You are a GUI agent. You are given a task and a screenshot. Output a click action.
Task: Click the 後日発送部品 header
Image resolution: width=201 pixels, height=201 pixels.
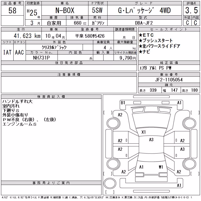pyautogui.click(x=69, y=63)
